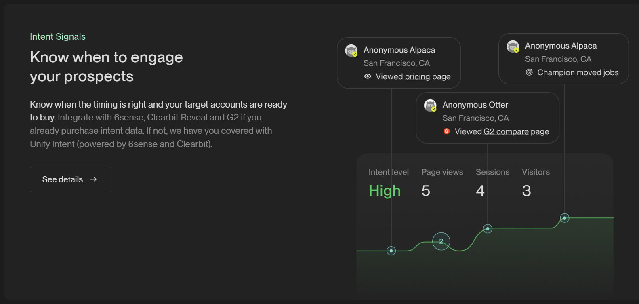Click the avatar on the pricing Alpaca card
The width and height of the screenshot is (639, 304).
pos(351,51)
